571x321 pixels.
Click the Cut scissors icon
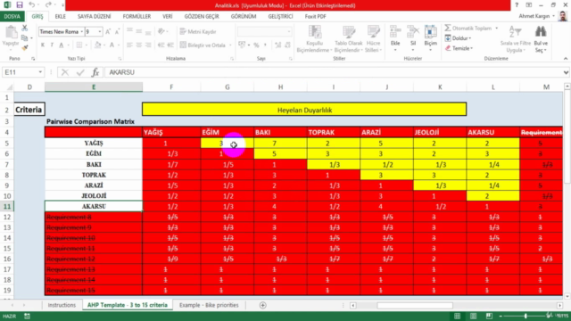[x=24, y=28]
